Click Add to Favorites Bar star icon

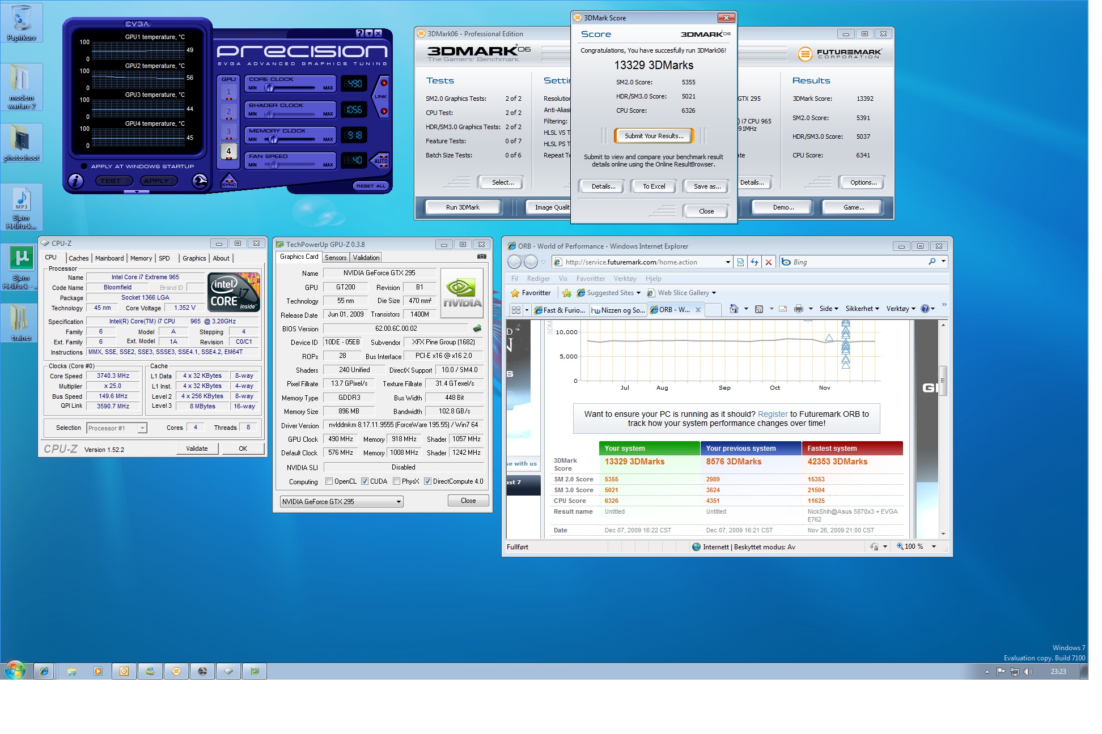(566, 293)
